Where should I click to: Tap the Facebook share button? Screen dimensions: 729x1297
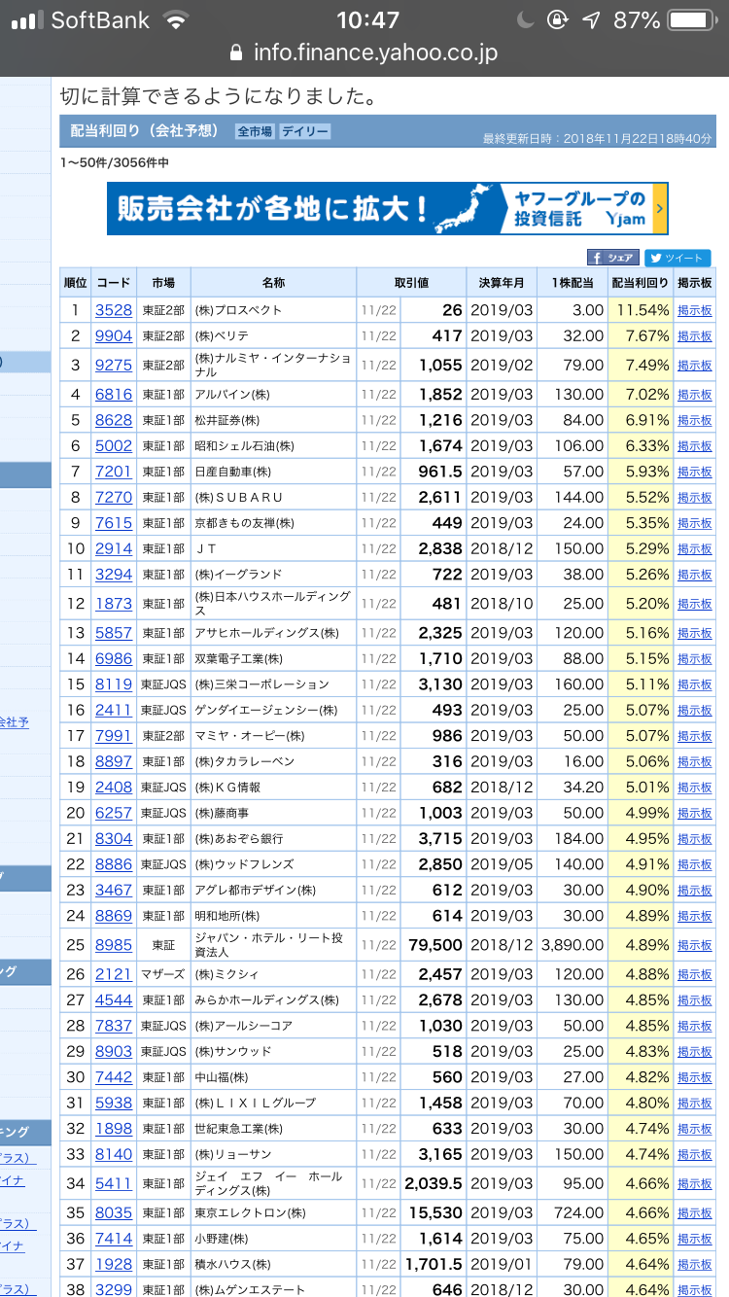(612, 258)
